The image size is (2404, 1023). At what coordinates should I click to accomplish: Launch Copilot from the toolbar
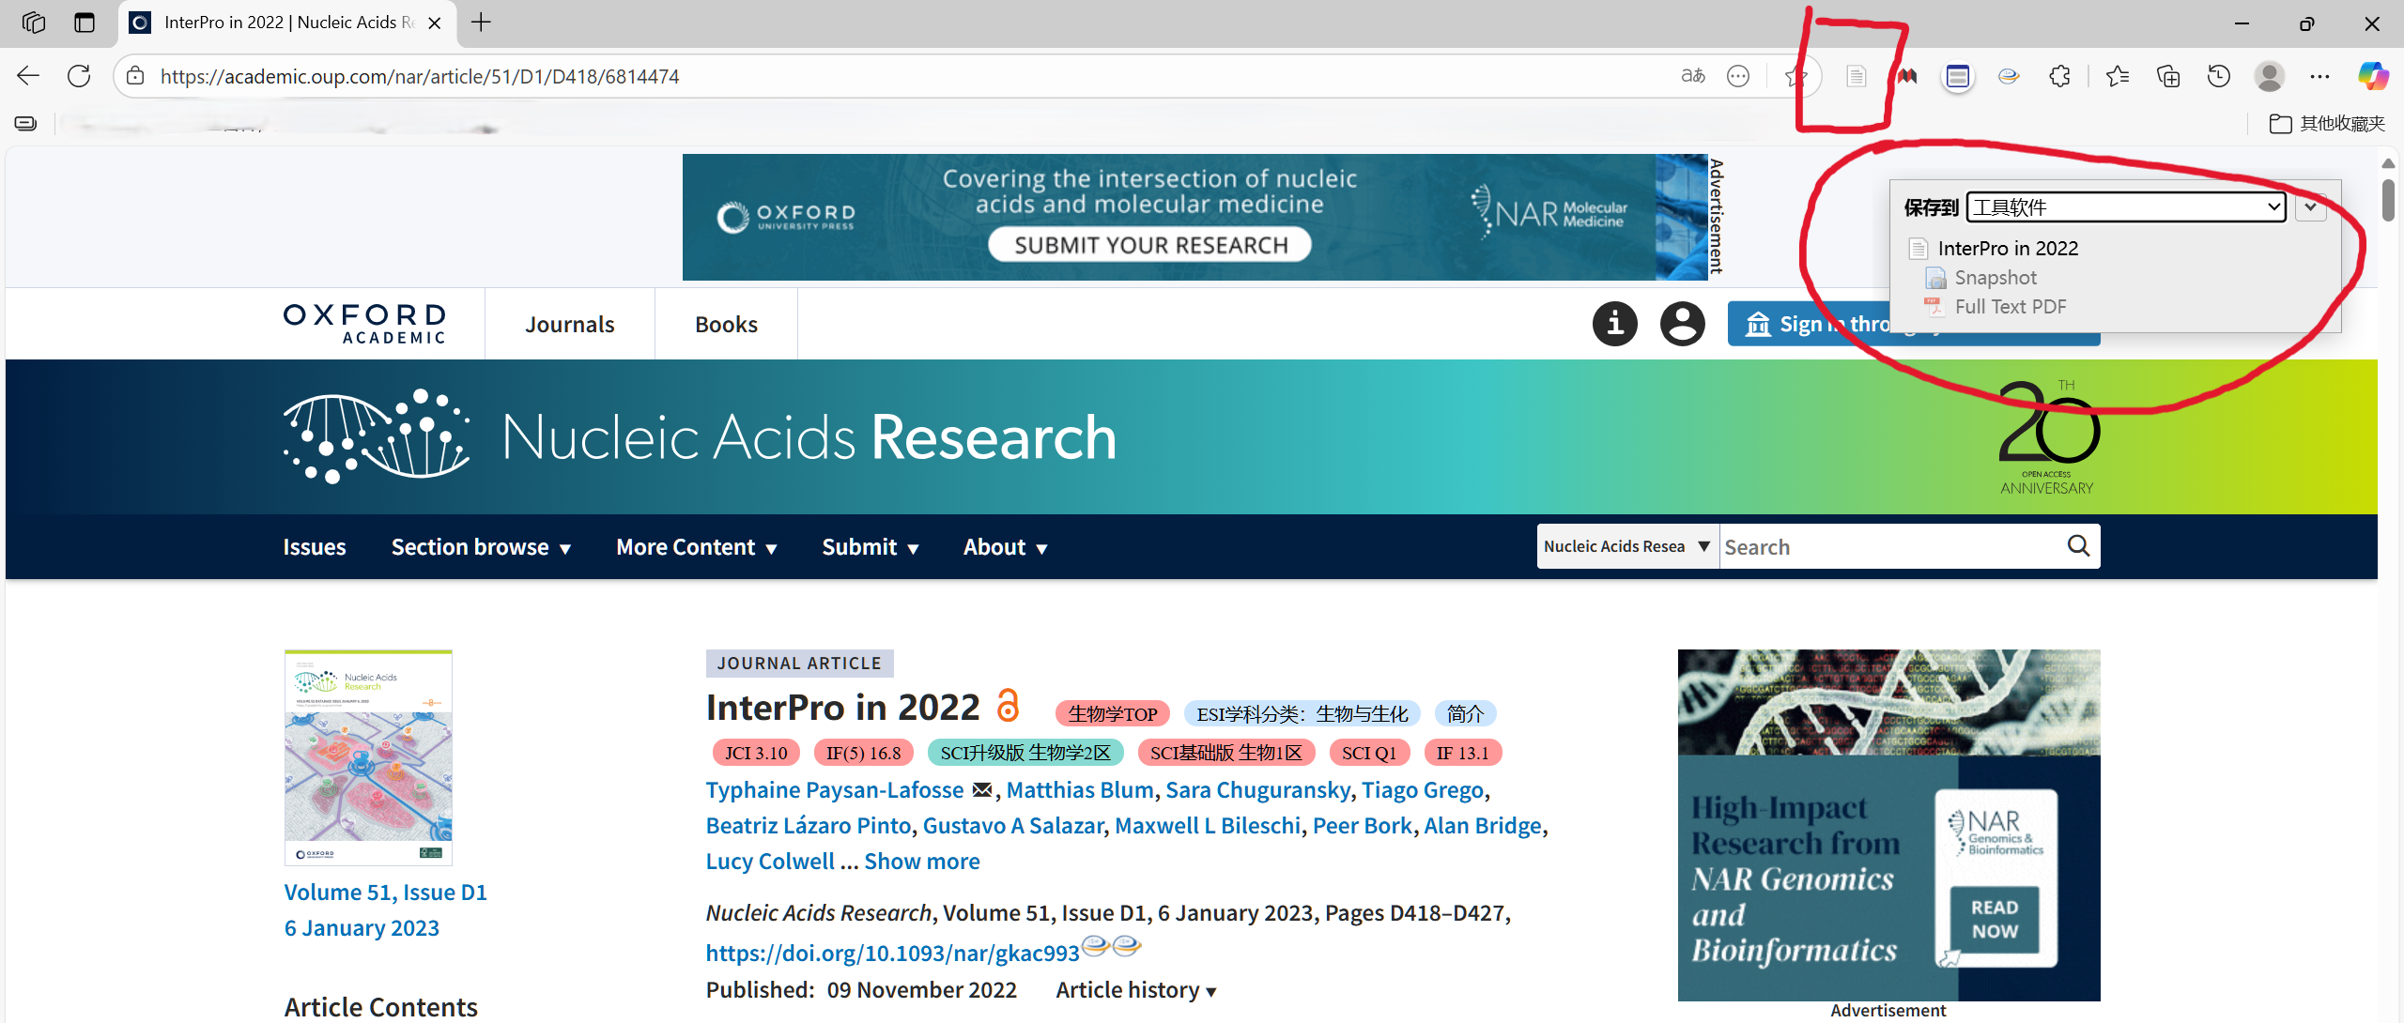point(2373,76)
